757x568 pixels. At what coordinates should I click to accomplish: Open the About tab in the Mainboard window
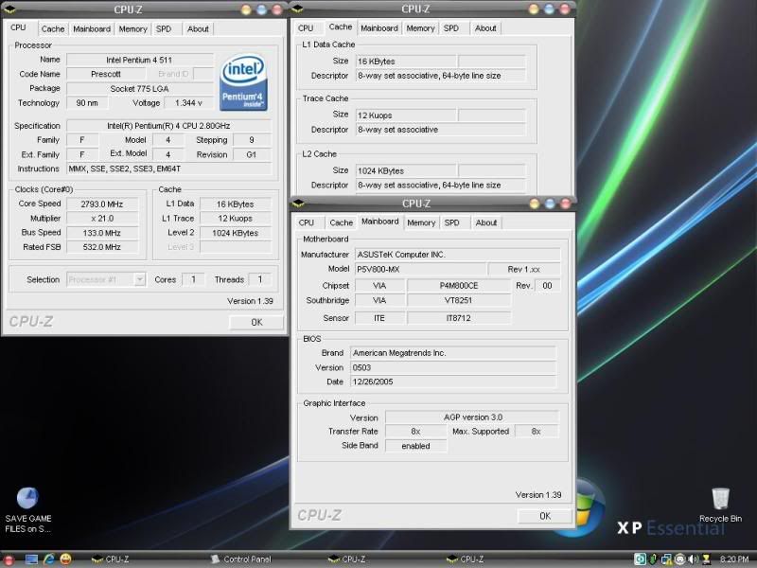(x=486, y=222)
